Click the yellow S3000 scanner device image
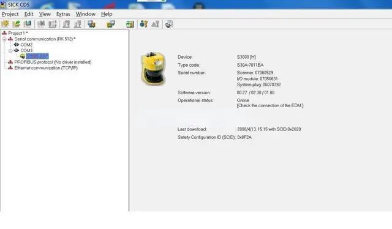The height and width of the screenshot is (229, 392). [x=154, y=69]
